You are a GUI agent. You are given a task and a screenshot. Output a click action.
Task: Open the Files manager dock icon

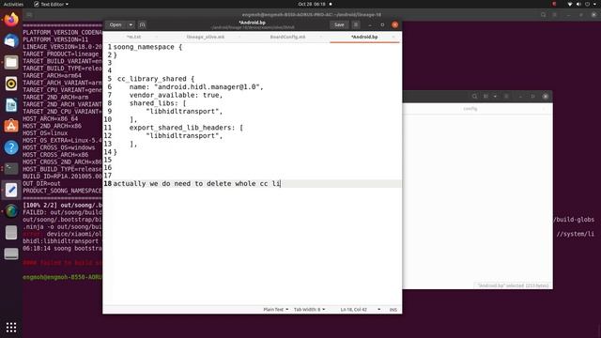click(x=11, y=62)
